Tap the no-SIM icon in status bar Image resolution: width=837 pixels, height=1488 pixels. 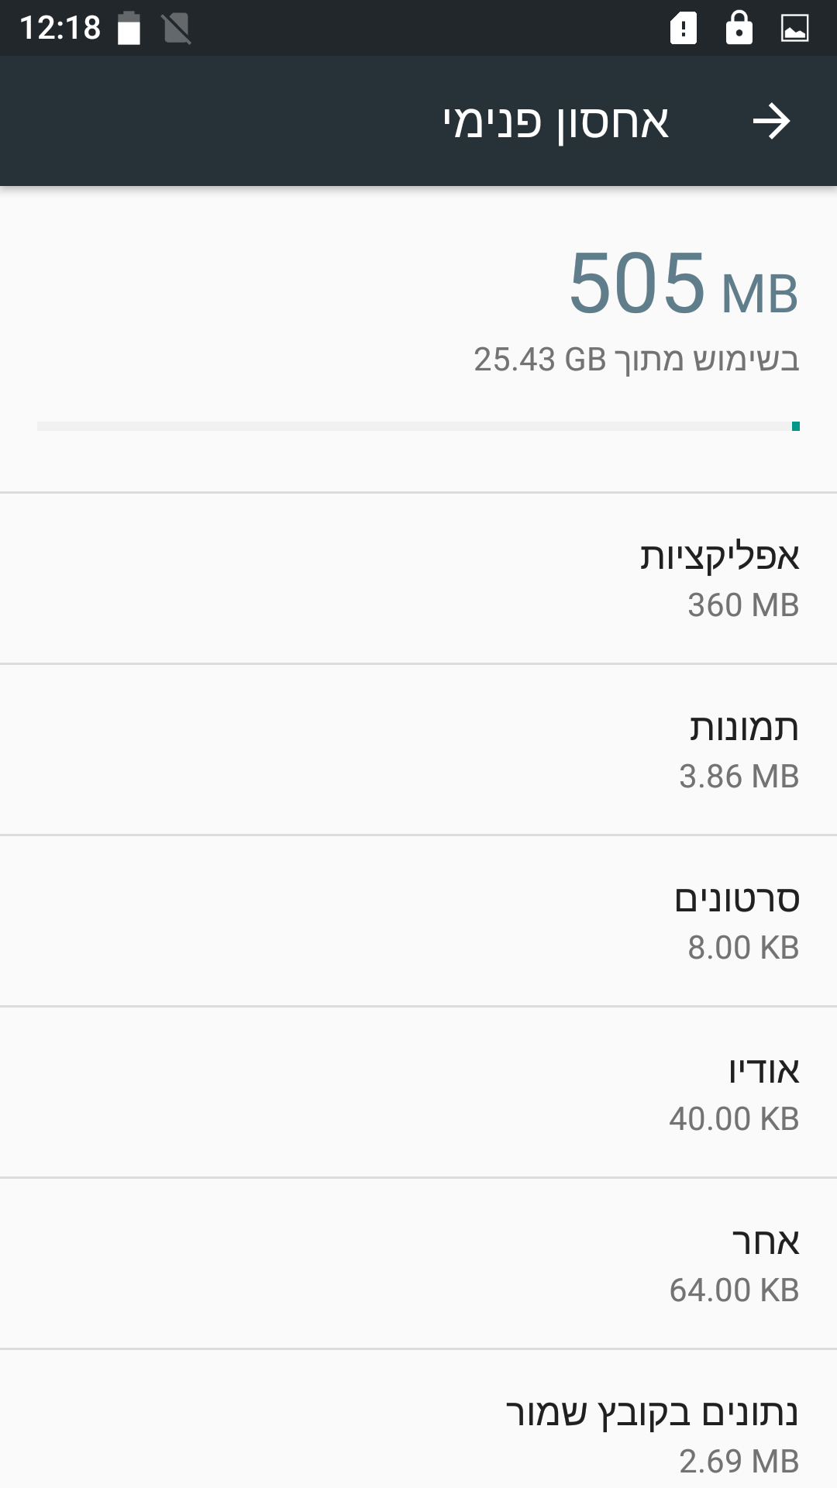(177, 29)
